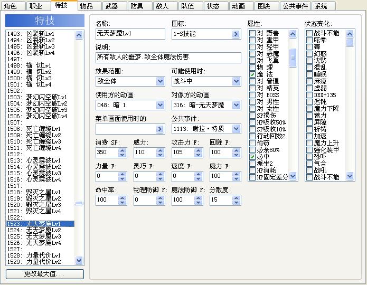Image resolution: width=367 pixels, height=285 pixels.
Task: Click the 名称 input field
Action: [130, 34]
